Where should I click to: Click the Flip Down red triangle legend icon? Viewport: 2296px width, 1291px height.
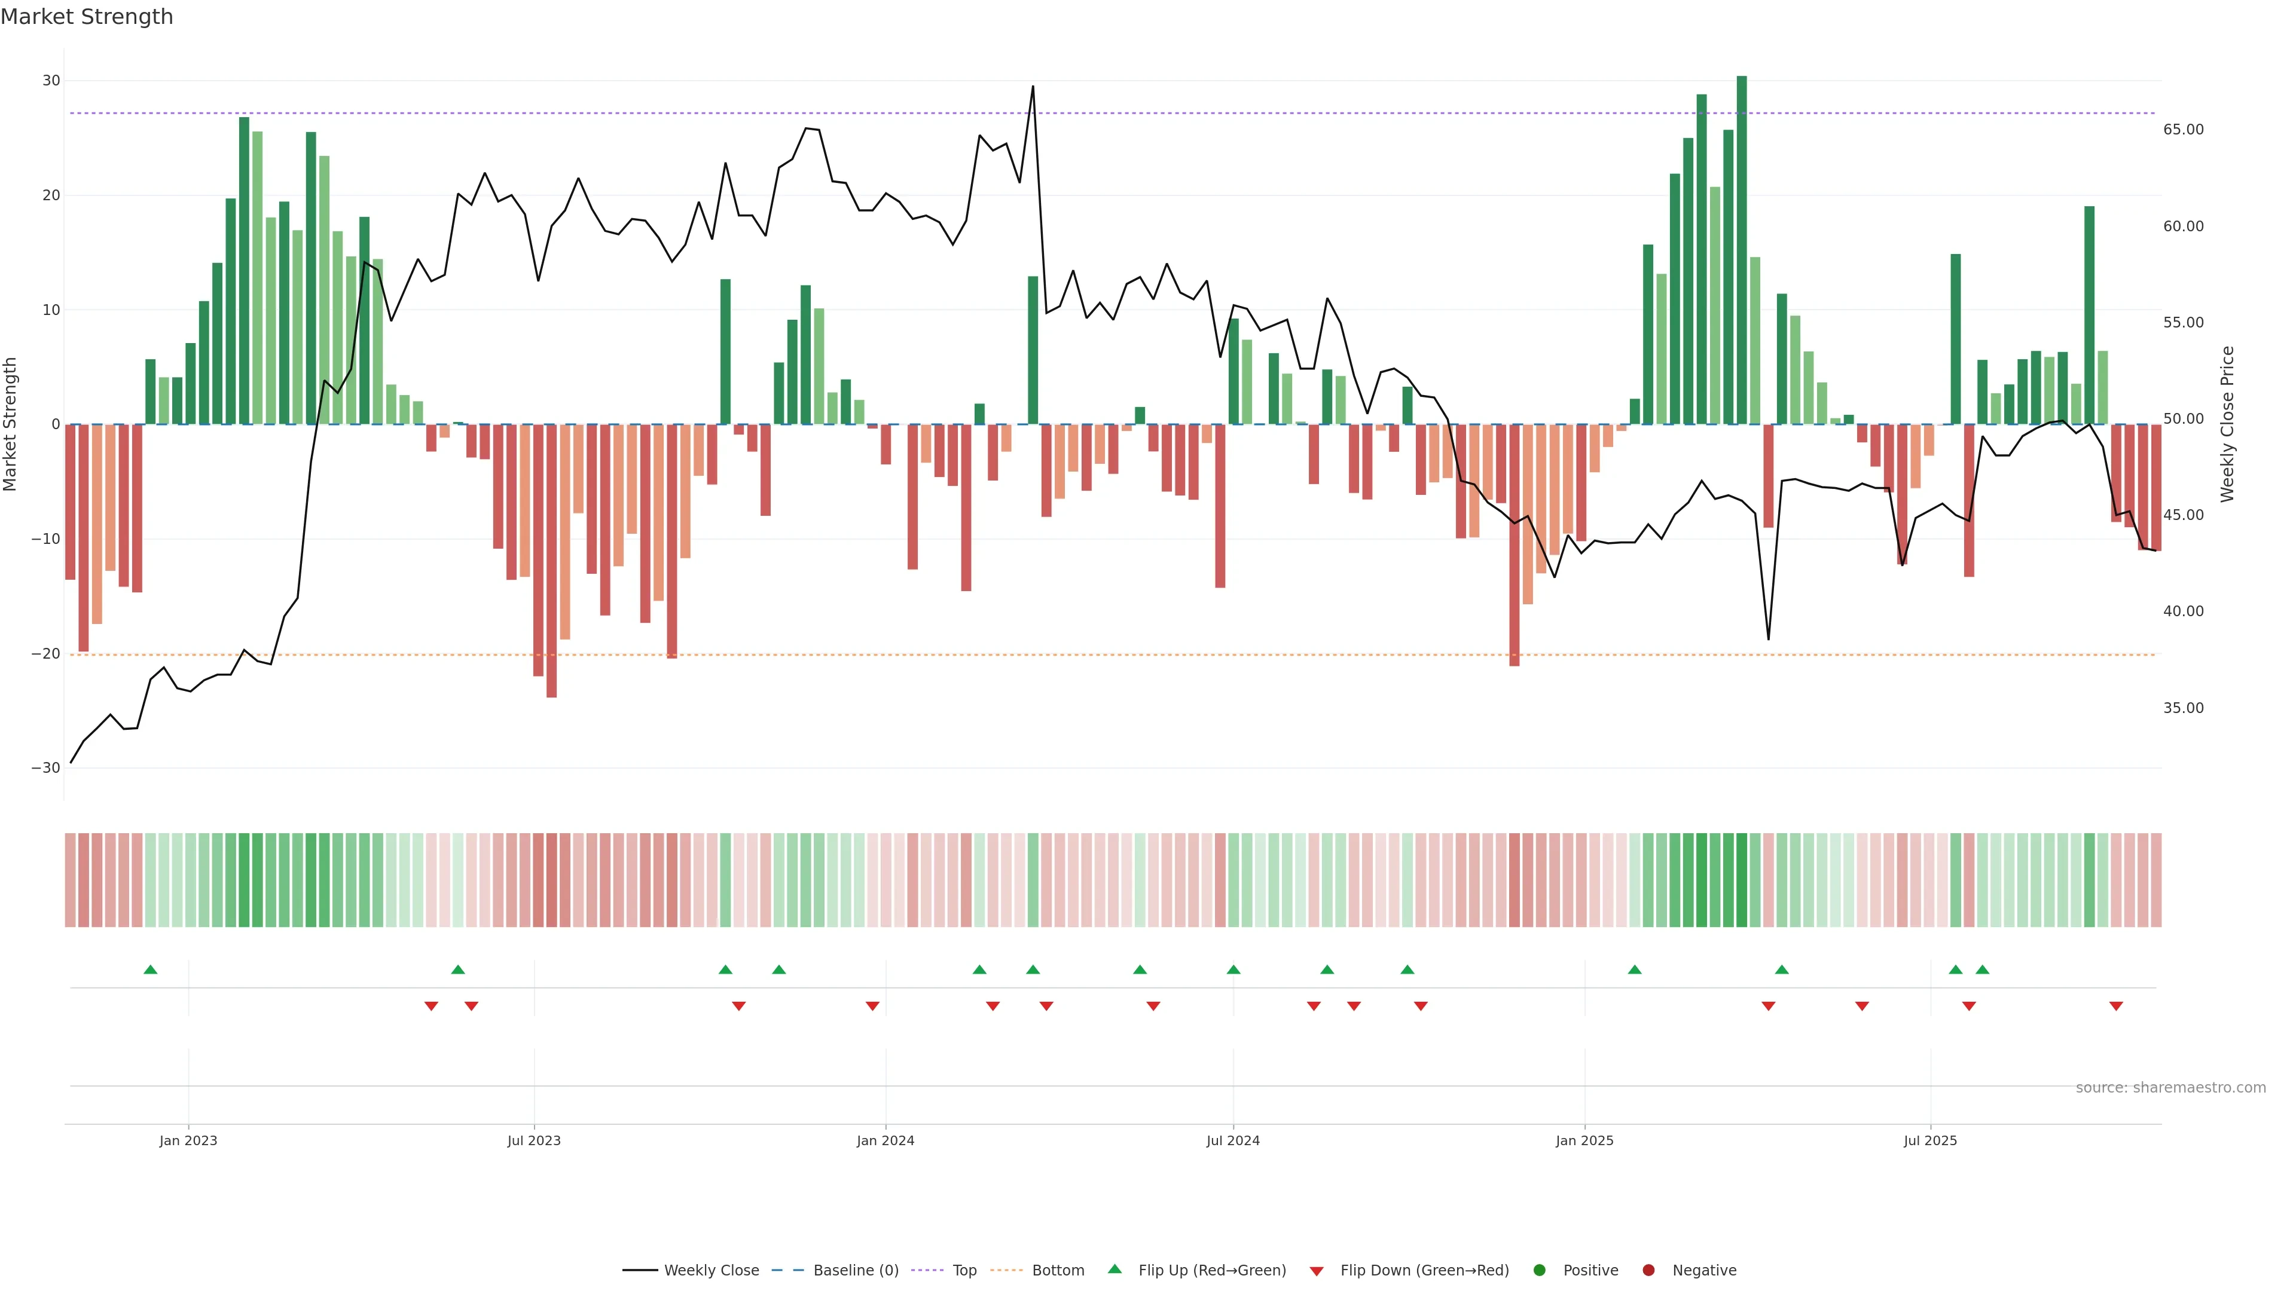click(1317, 1271)
